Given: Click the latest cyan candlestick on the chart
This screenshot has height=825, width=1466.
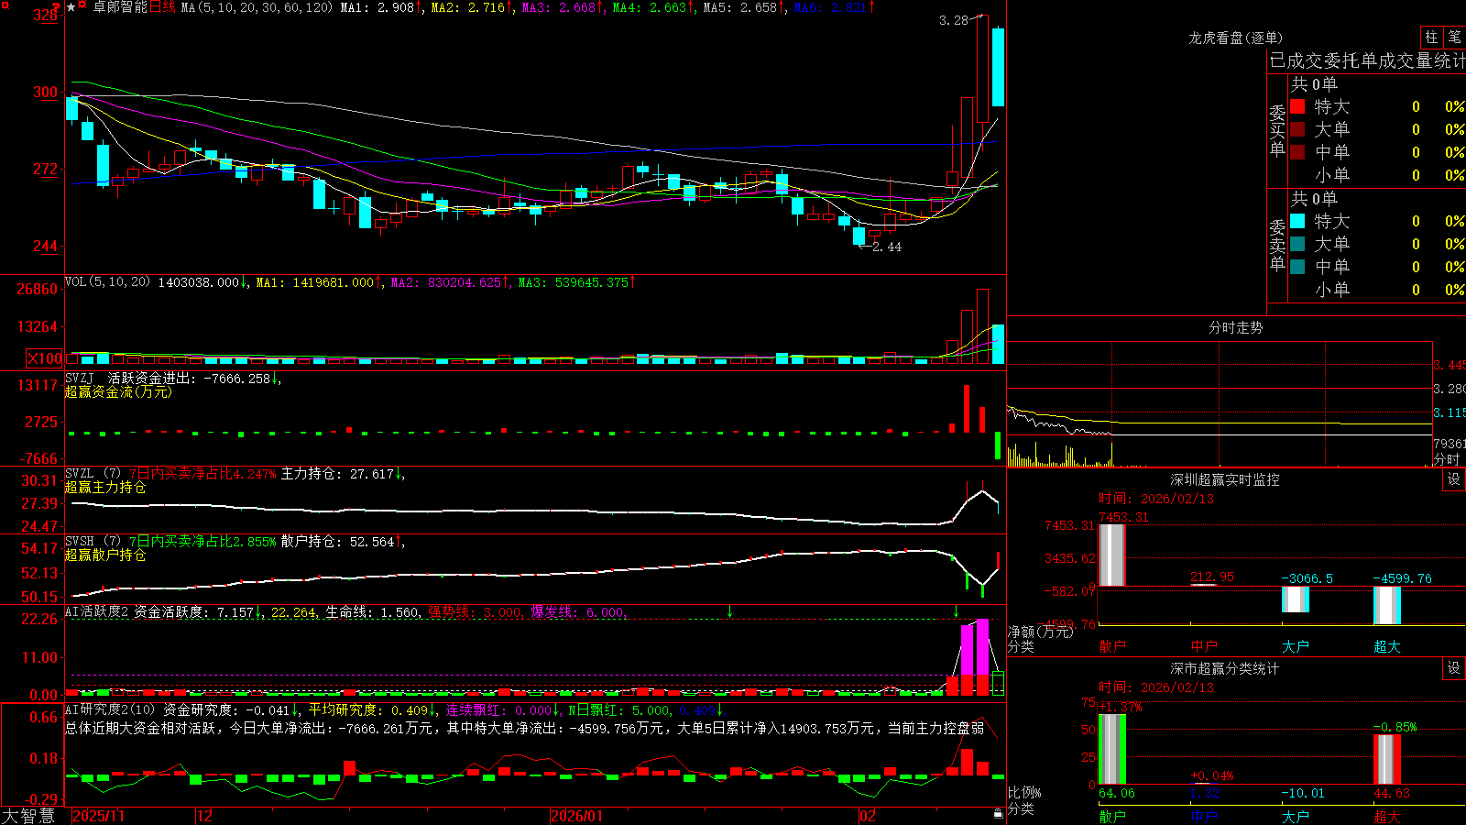Looking at the screenshot, I should click(998, 67).
